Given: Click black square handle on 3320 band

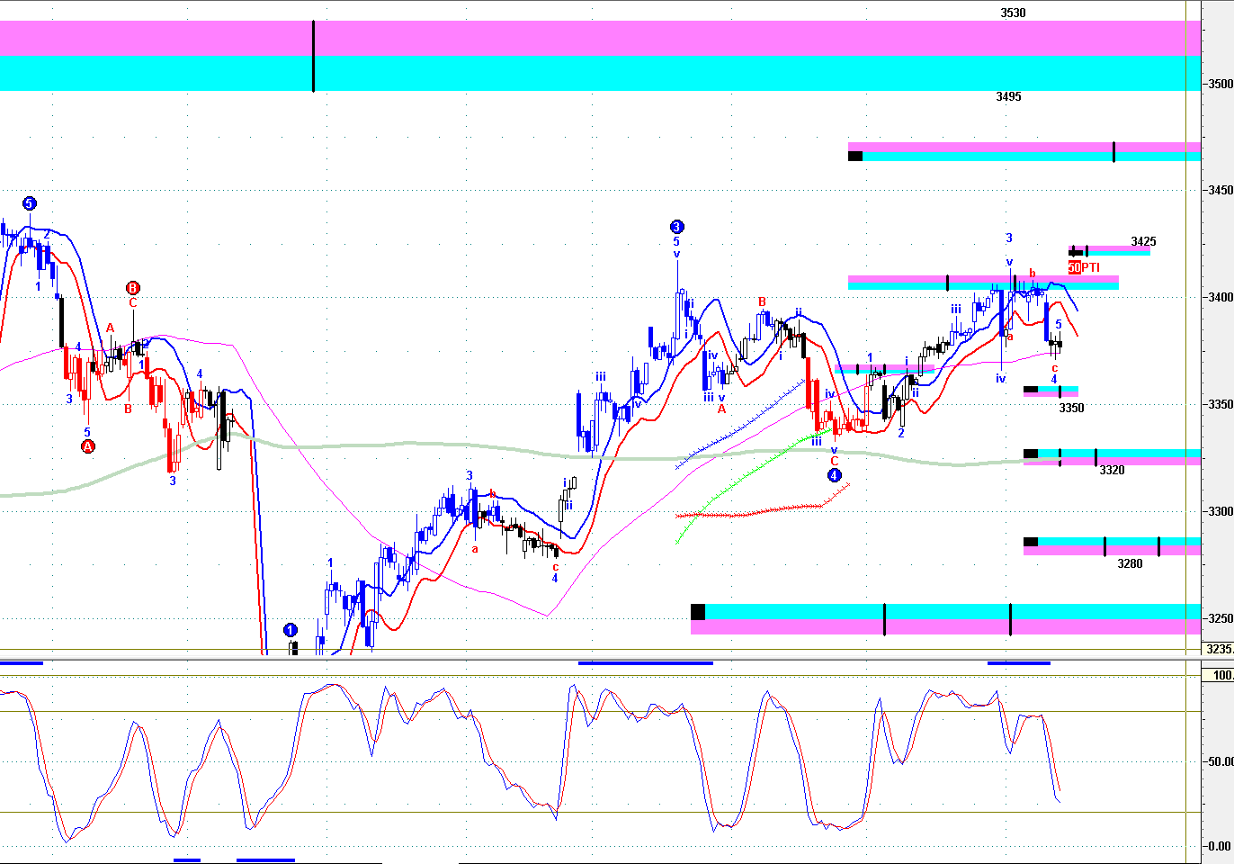Looking at the screenshot, I should tap(1031, 454).
